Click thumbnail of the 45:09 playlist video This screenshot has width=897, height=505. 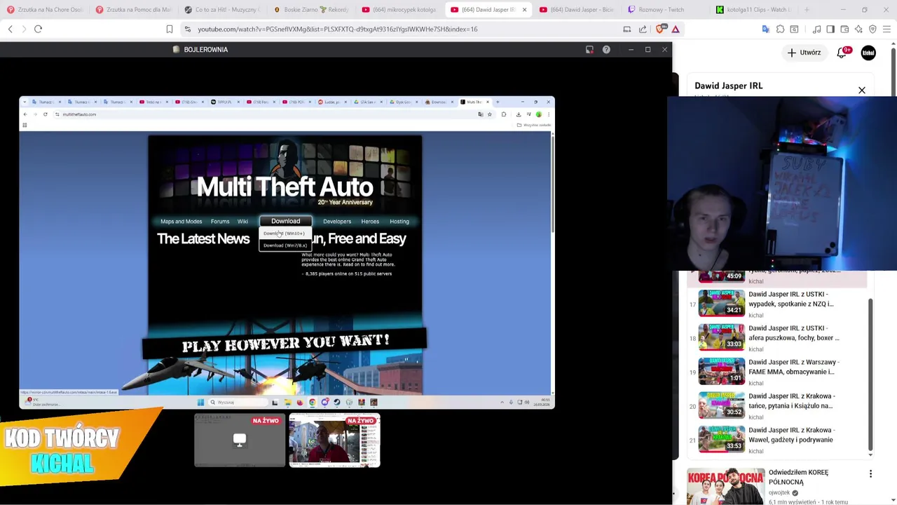pyautogui.click(x=721, y=276)
